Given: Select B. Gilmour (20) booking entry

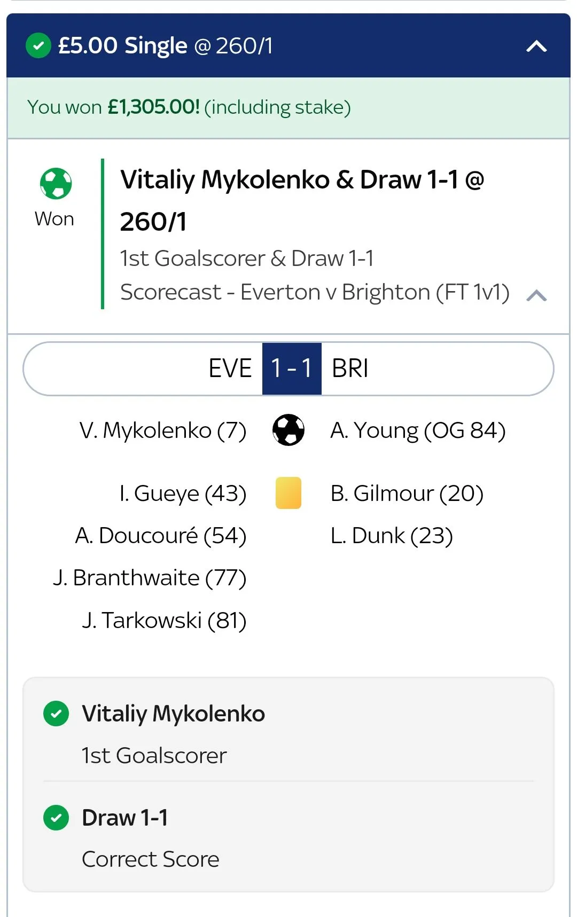Looking at the screenshot, I should pos(407,493).
